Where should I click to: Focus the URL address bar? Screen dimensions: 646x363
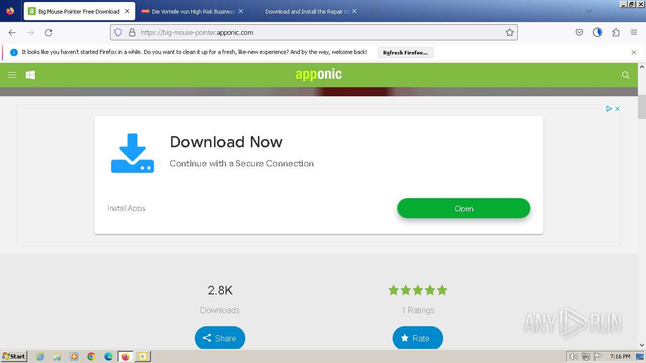point(314,32)
